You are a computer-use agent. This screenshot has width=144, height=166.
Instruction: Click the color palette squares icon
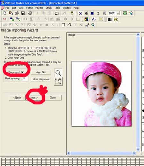tap(86, 19)
